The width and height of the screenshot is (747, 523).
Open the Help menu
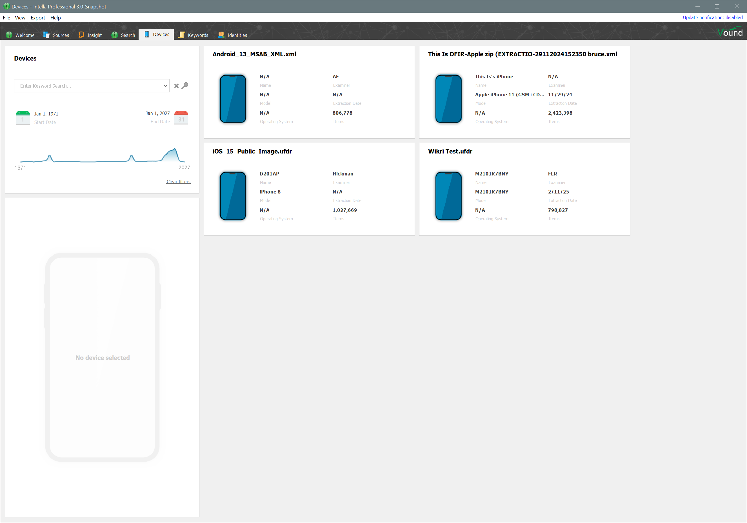click(x=55, y=17)
